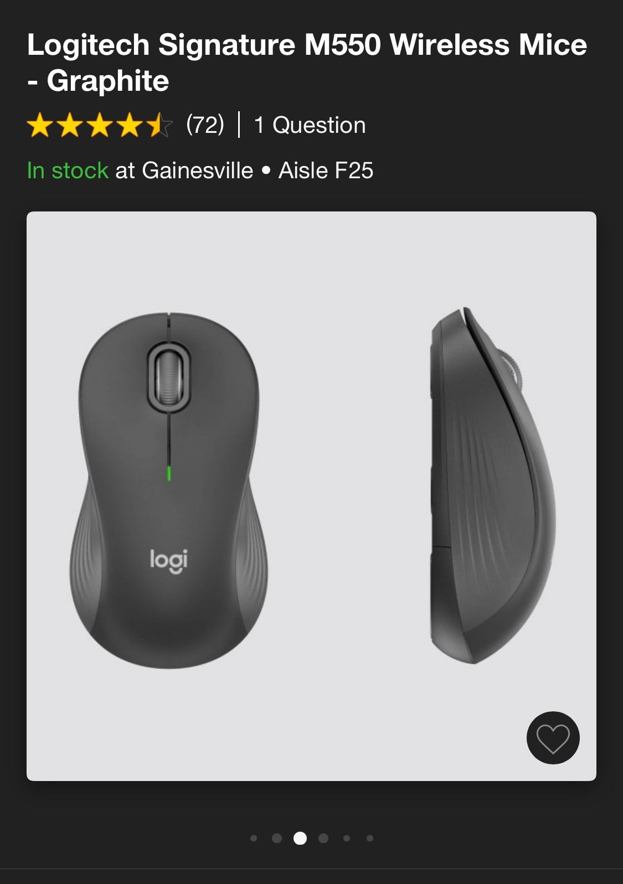Tap the logi logo on mouse
The width and height of the screenshot is (623, 884).
169,561
